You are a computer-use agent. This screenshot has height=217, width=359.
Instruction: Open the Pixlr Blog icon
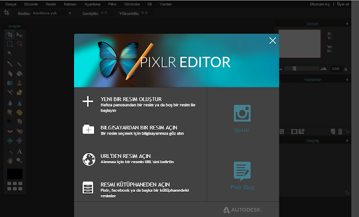[242, 171]
